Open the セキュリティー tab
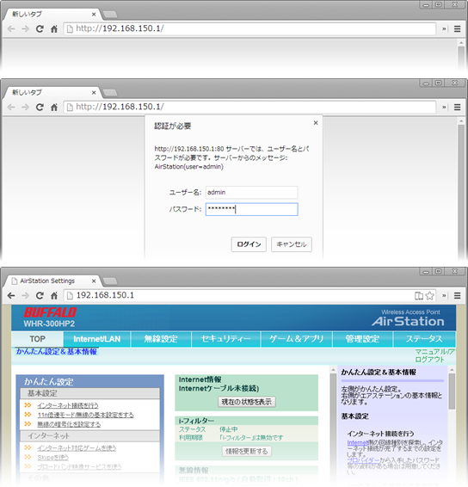Image resolution: width=468 pixels, height=487 pixels. click(225, 339)
